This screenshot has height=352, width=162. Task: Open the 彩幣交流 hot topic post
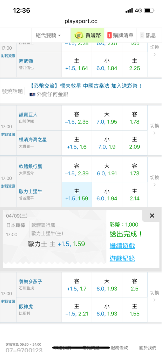tap(86, 86)
